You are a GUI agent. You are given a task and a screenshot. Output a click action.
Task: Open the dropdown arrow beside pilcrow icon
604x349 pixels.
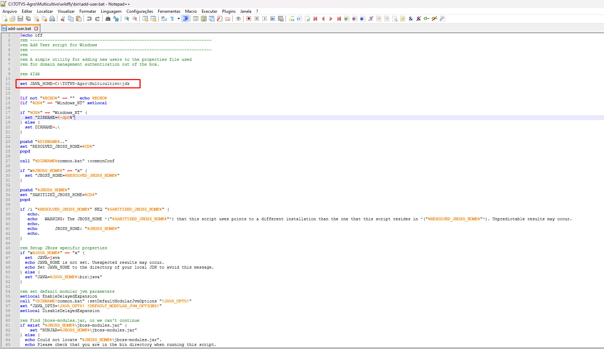179,19
